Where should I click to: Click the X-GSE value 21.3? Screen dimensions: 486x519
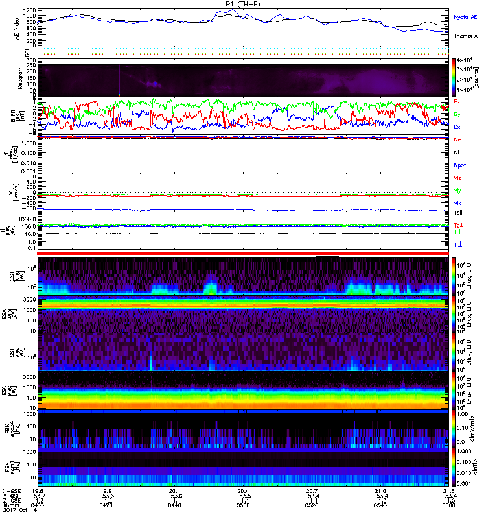448,491
